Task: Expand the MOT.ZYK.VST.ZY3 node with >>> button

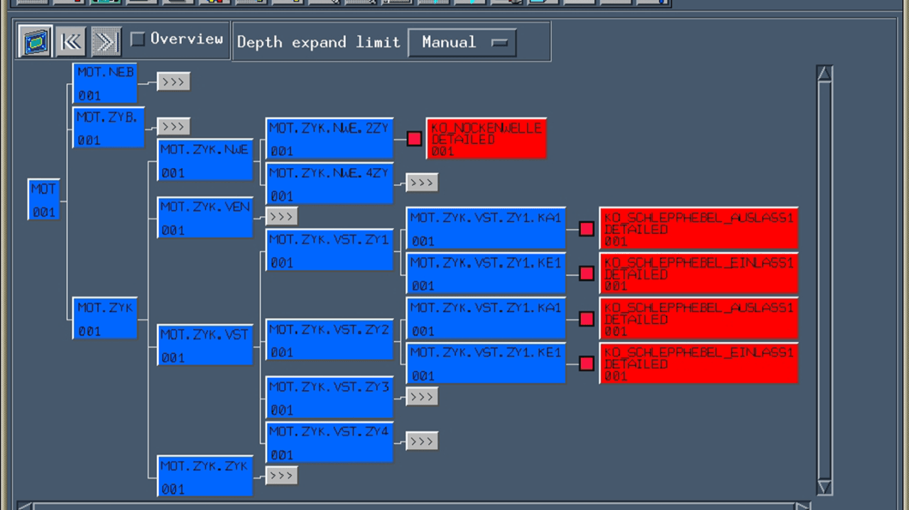Action: click(x=421, y=397)
